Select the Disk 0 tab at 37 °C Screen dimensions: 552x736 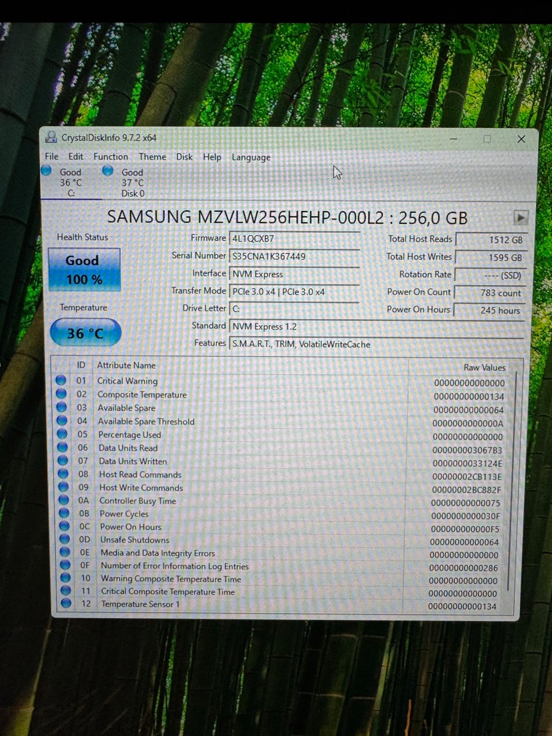point(132,182)
